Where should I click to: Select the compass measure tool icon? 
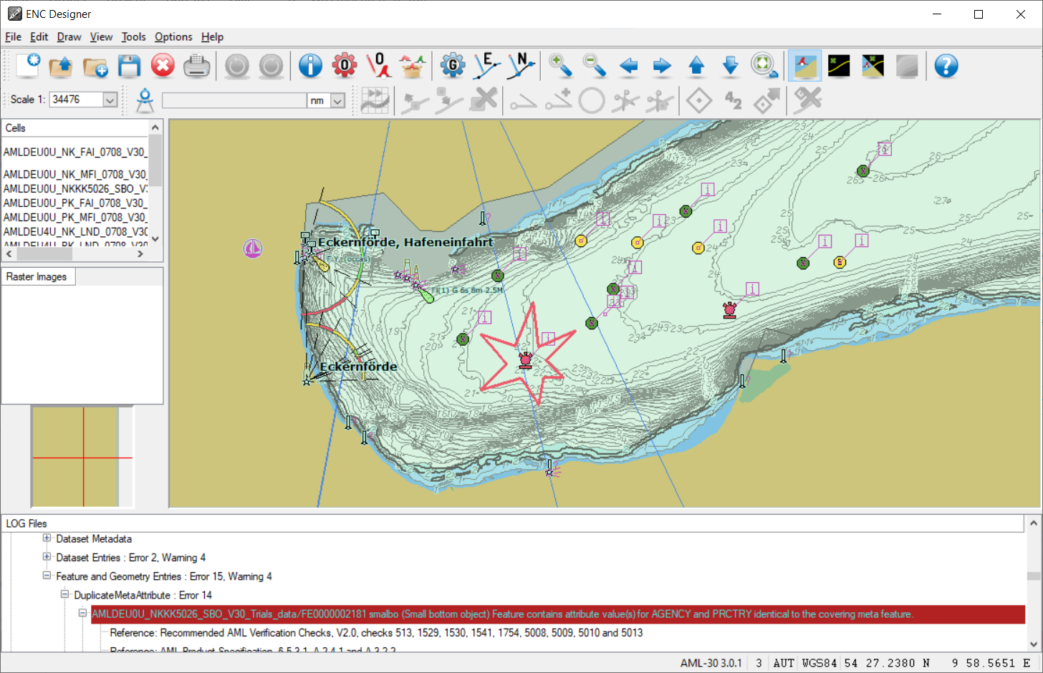pyautogui.click(x=145, y=100)
